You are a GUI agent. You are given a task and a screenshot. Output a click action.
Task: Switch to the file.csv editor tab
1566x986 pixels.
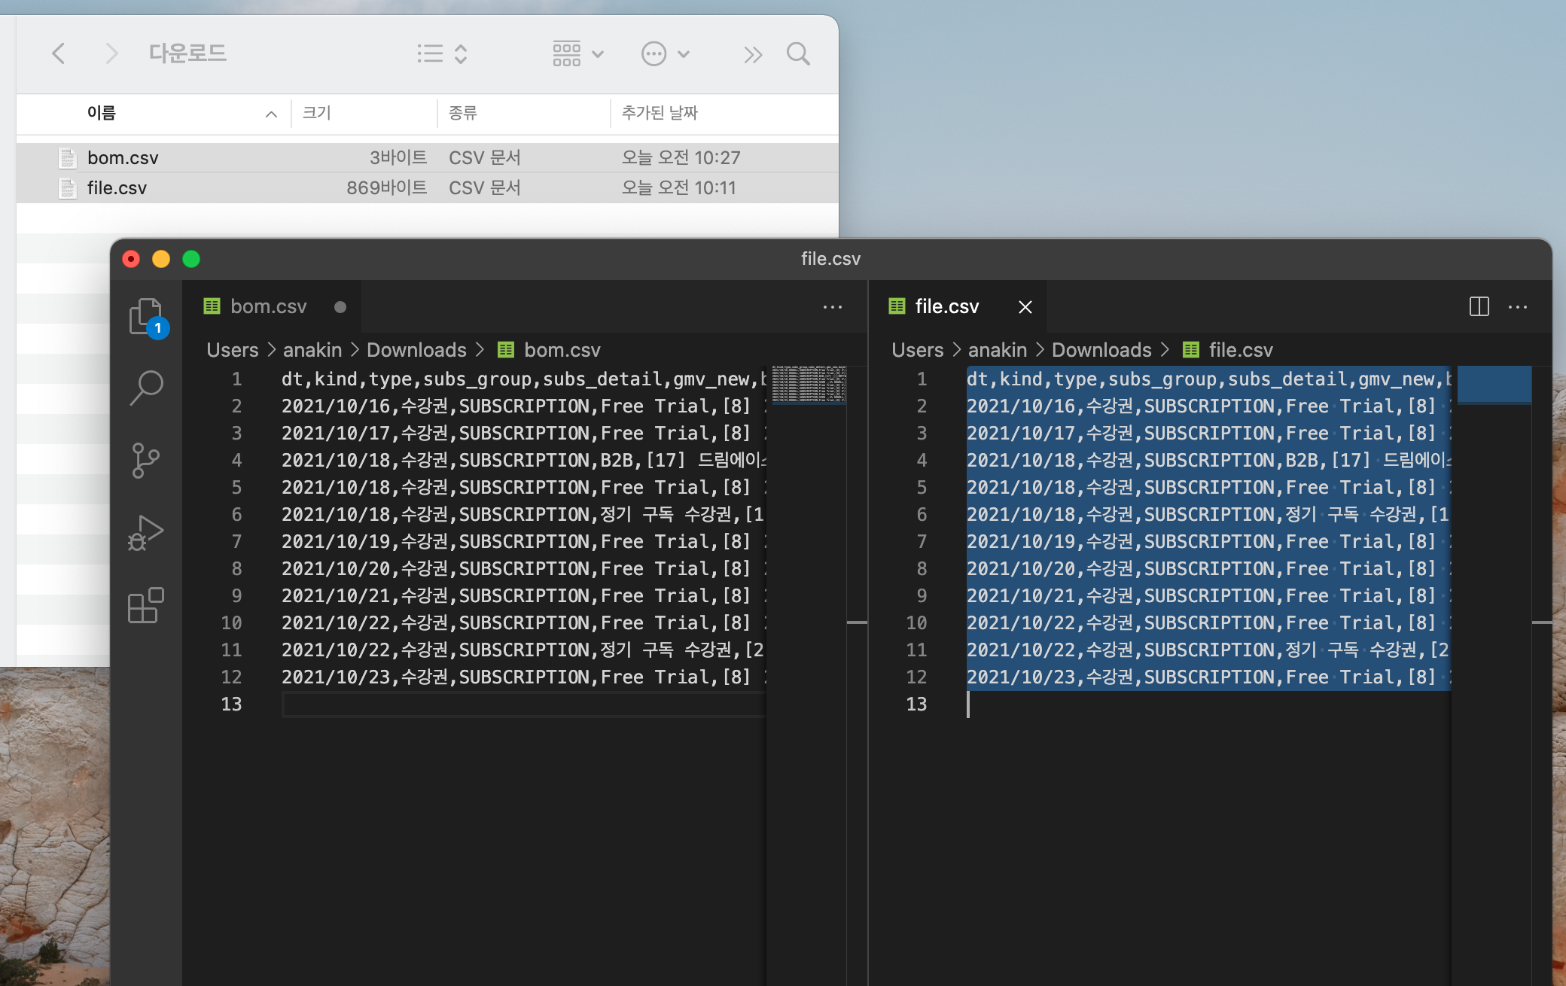(946, 307)
